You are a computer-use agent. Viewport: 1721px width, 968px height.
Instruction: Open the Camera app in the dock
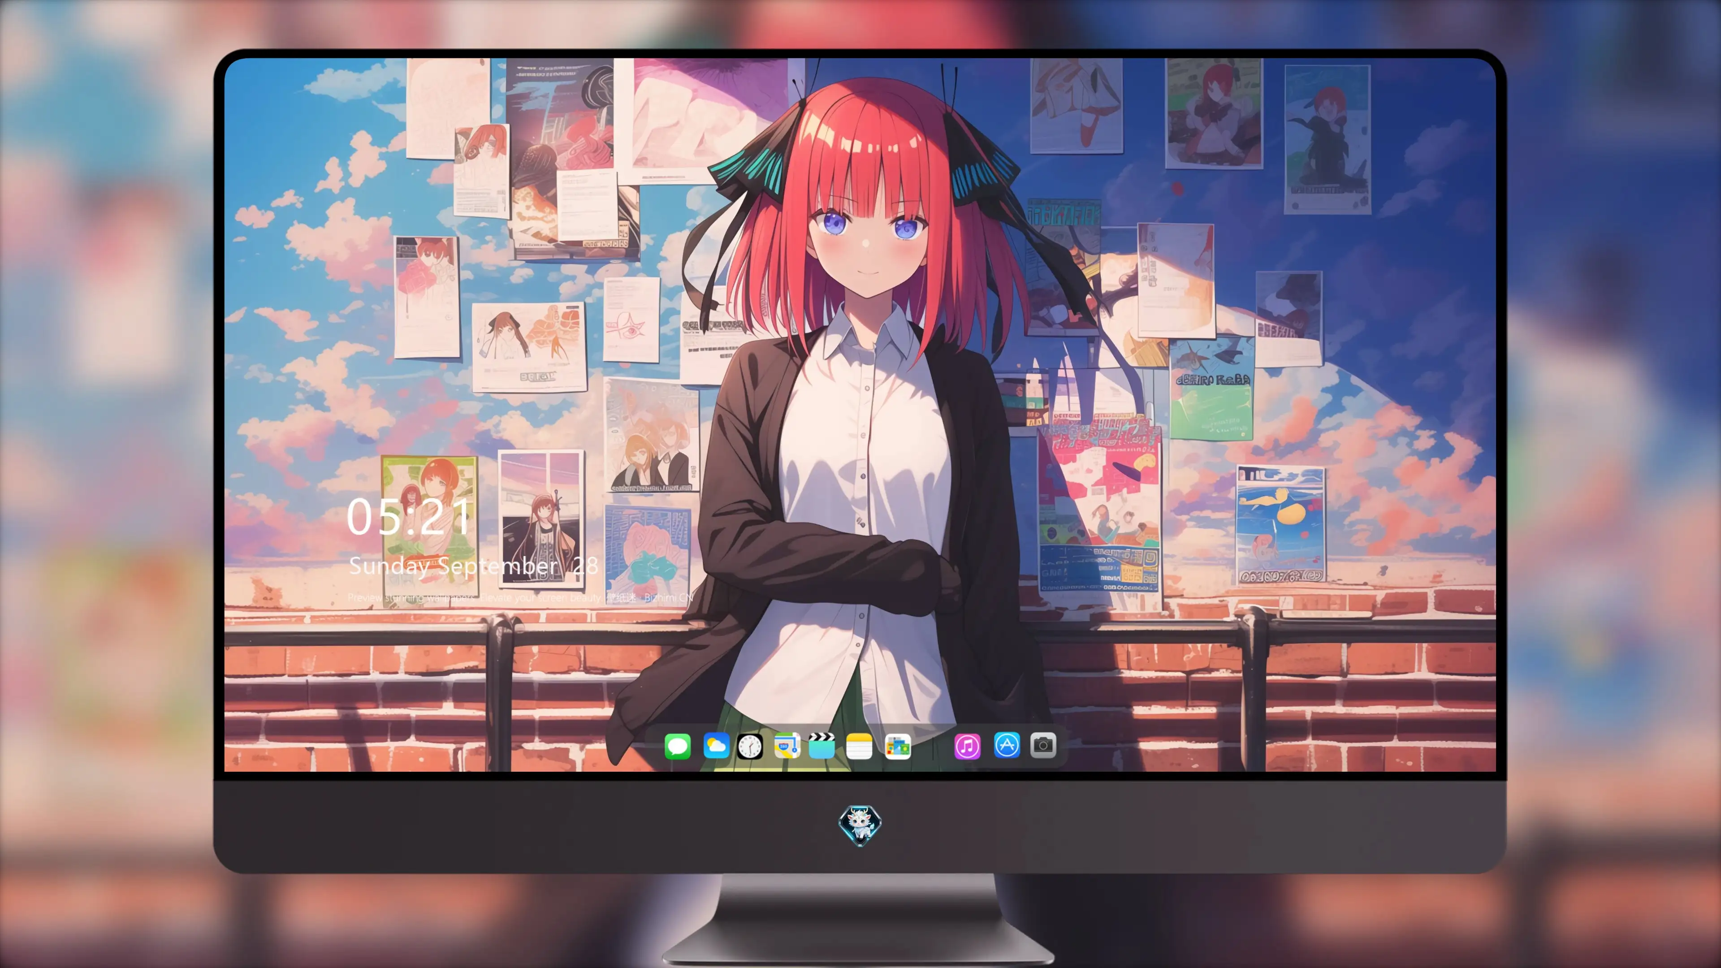click(x=1043, y=745)
